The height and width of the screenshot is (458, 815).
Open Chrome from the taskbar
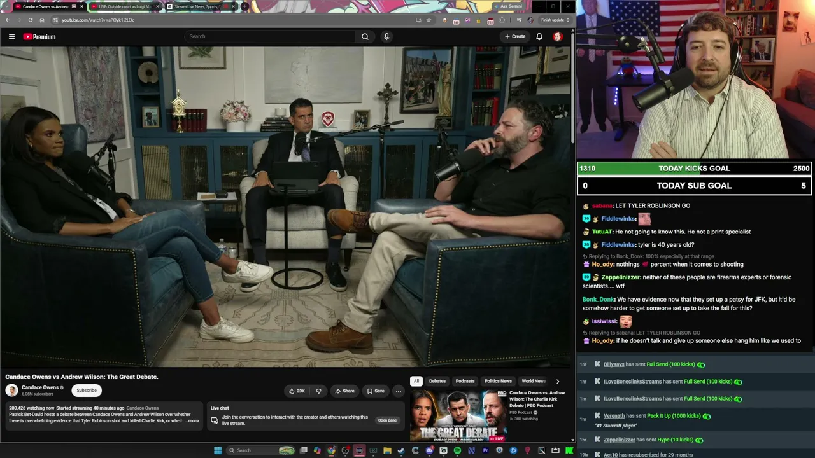331,450
